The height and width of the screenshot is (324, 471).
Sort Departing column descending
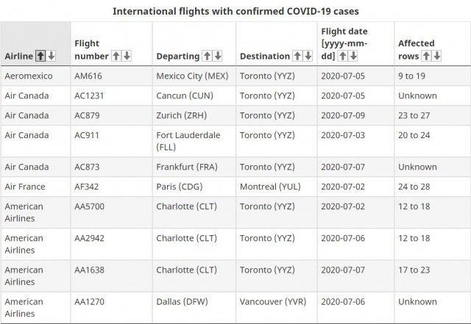pos(218,56)
